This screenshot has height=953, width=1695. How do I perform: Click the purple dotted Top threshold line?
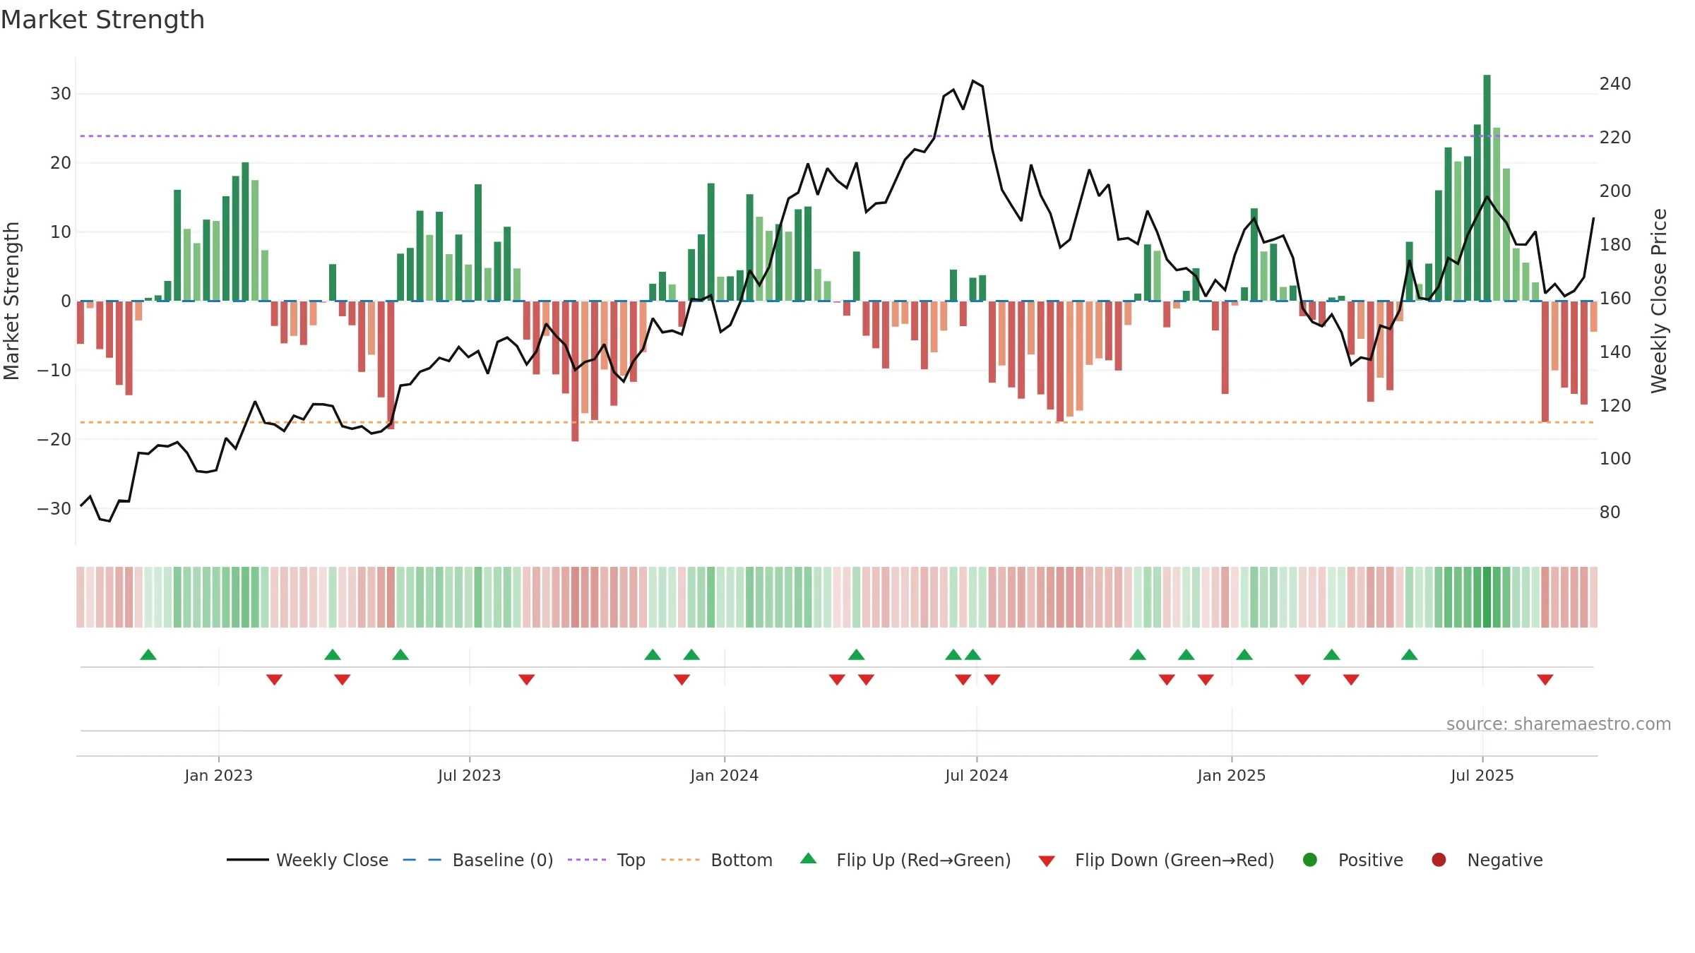tap(837, 136)
